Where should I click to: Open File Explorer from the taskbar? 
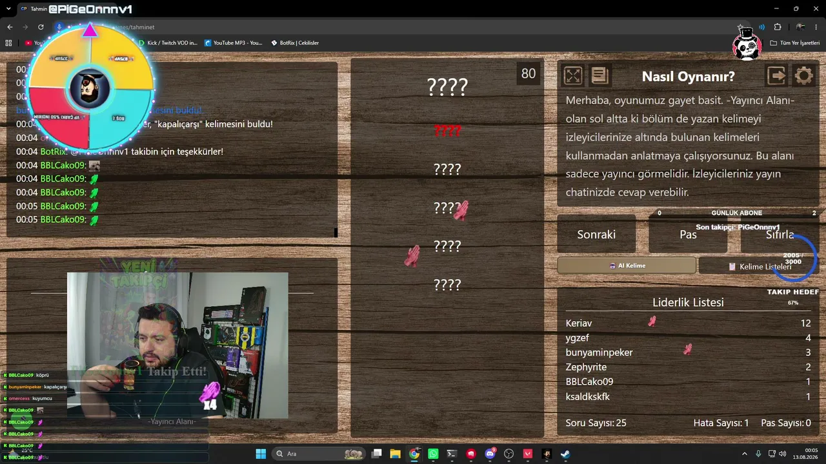coord(396,454)
